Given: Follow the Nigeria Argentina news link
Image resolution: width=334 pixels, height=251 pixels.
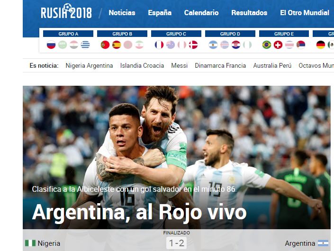Looking at the screenshot, I should tap(89, 65).
